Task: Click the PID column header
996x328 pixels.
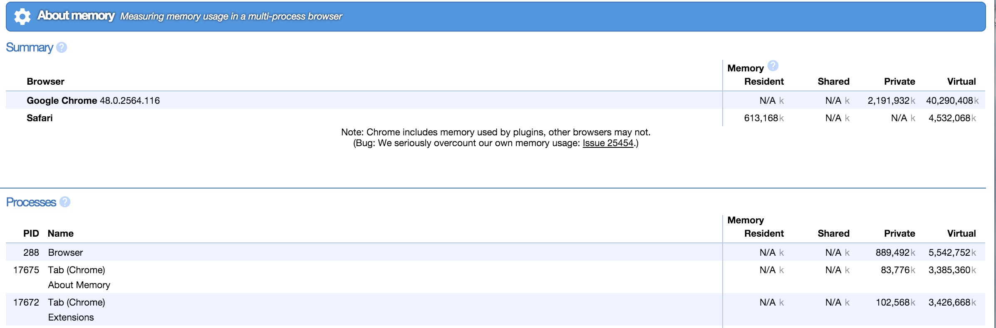Action: pos(31,233)
